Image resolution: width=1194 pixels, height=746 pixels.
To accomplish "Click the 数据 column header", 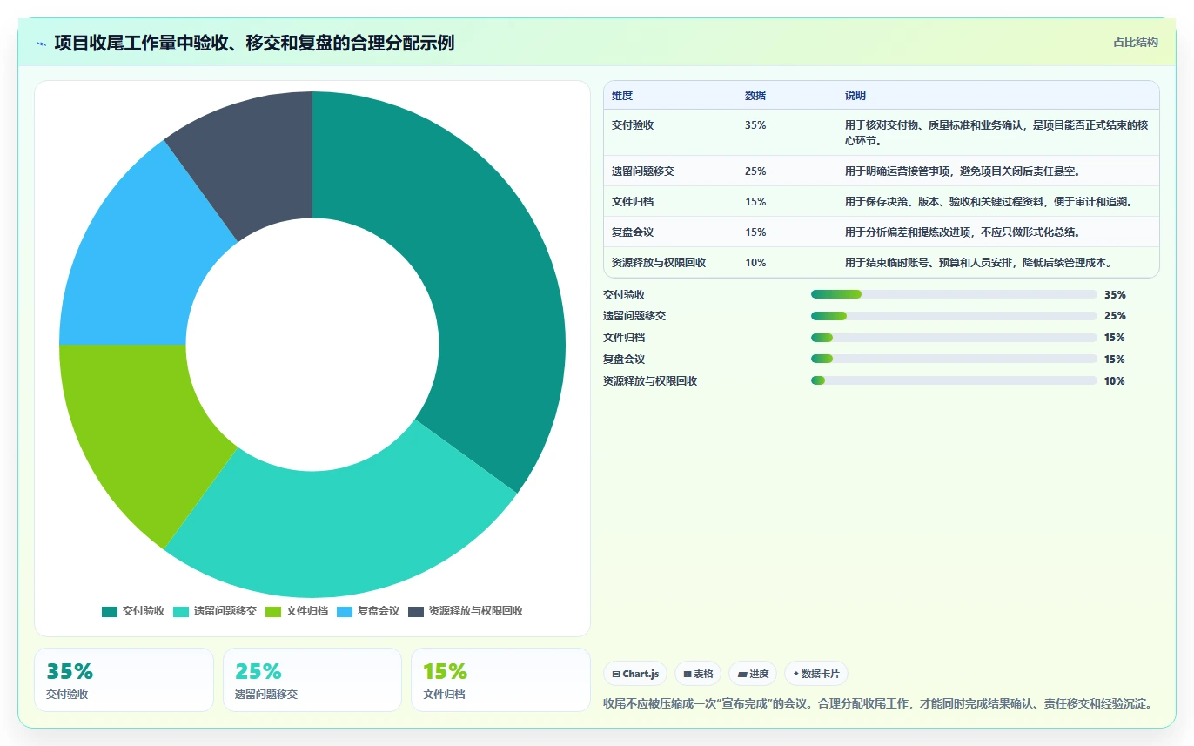I will coord(755,96).
